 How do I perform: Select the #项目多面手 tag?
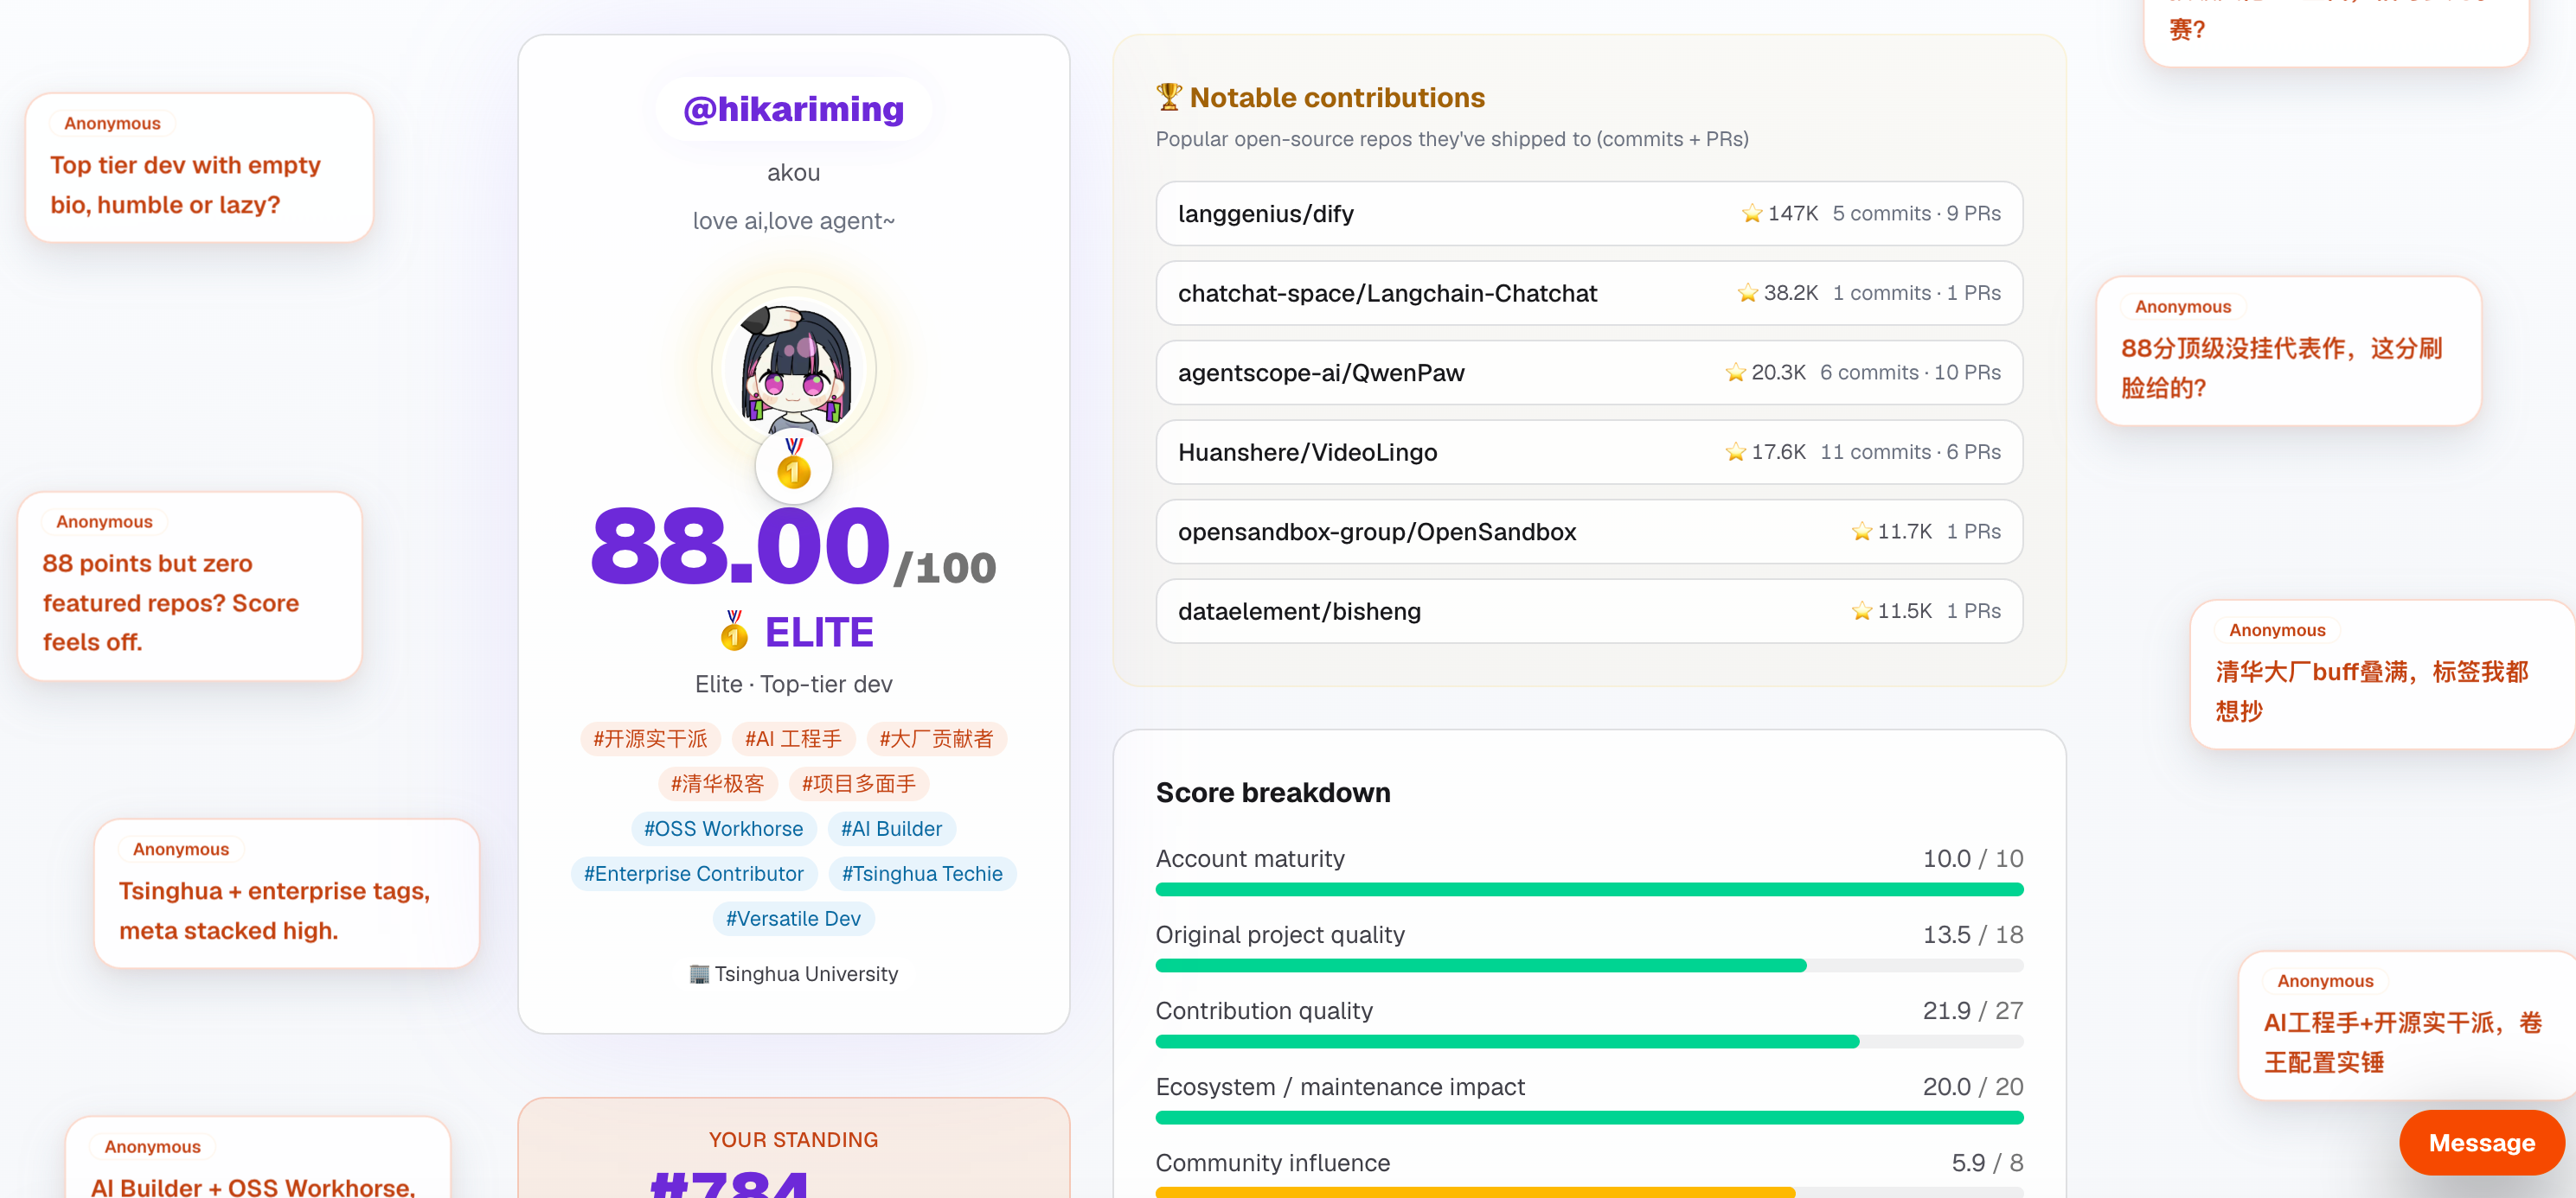[x=859, y=783]
